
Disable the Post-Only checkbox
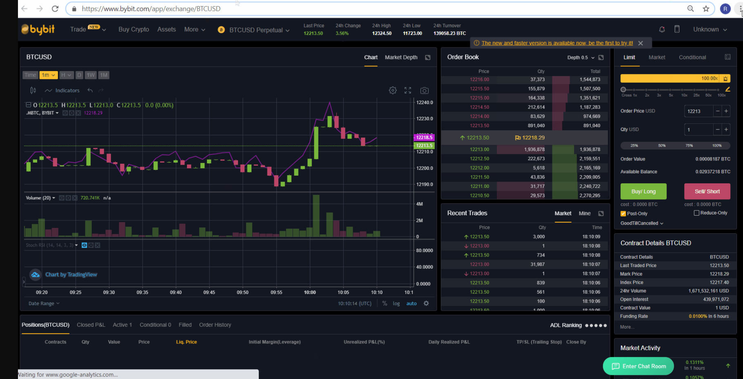click(623, 213)
